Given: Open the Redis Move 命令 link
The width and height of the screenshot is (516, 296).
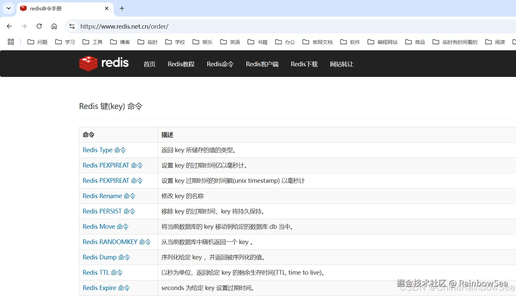Looking at the screenshot, I should [x=106, y=227].
